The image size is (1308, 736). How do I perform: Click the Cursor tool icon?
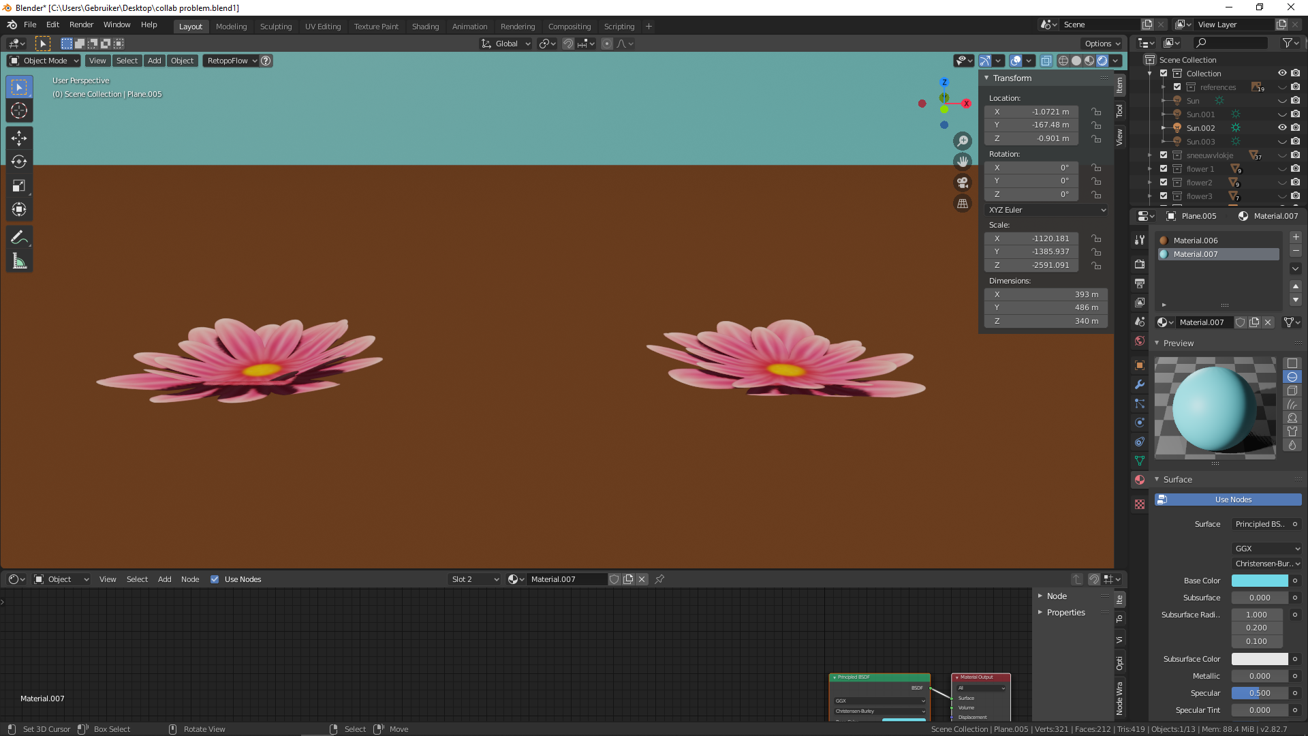(x=19, y=110)
